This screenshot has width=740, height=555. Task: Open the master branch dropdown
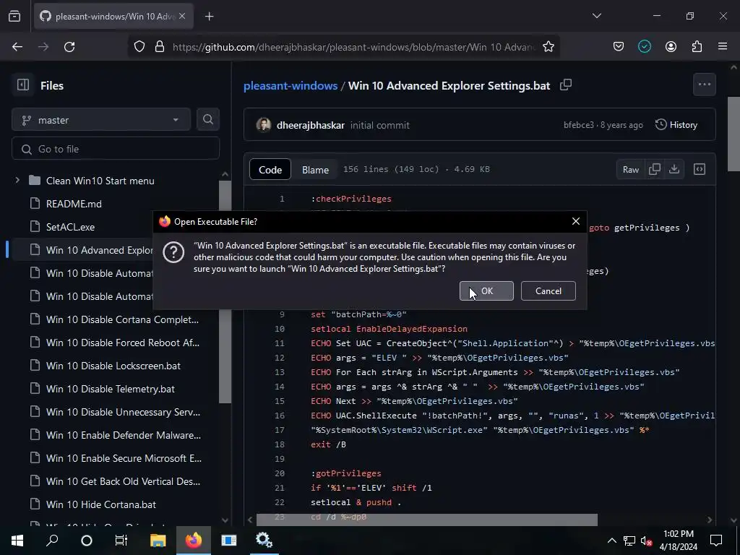[x=101, y=120]
